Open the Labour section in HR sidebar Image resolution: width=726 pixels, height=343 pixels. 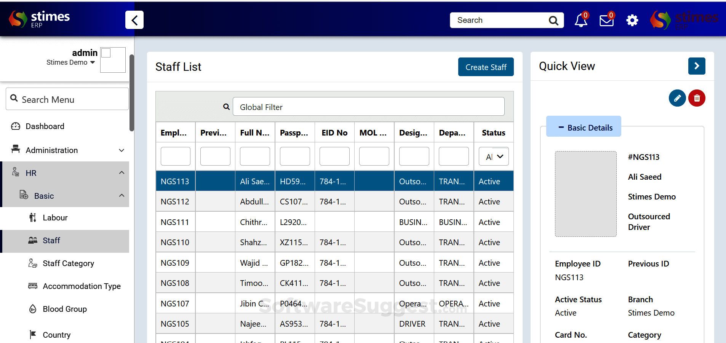(55, 217)
